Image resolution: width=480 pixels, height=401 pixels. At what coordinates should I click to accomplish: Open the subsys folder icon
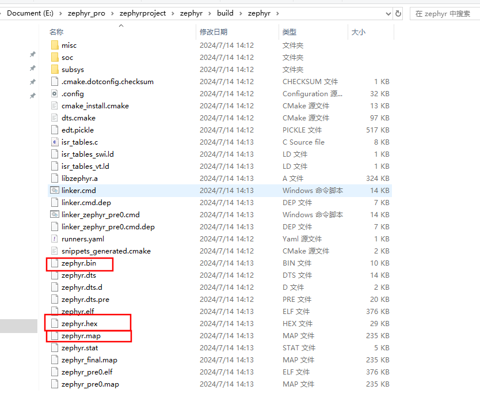55,70
